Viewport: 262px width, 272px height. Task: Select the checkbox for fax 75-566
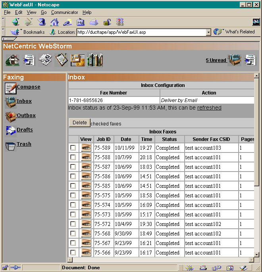coord(73,253)
